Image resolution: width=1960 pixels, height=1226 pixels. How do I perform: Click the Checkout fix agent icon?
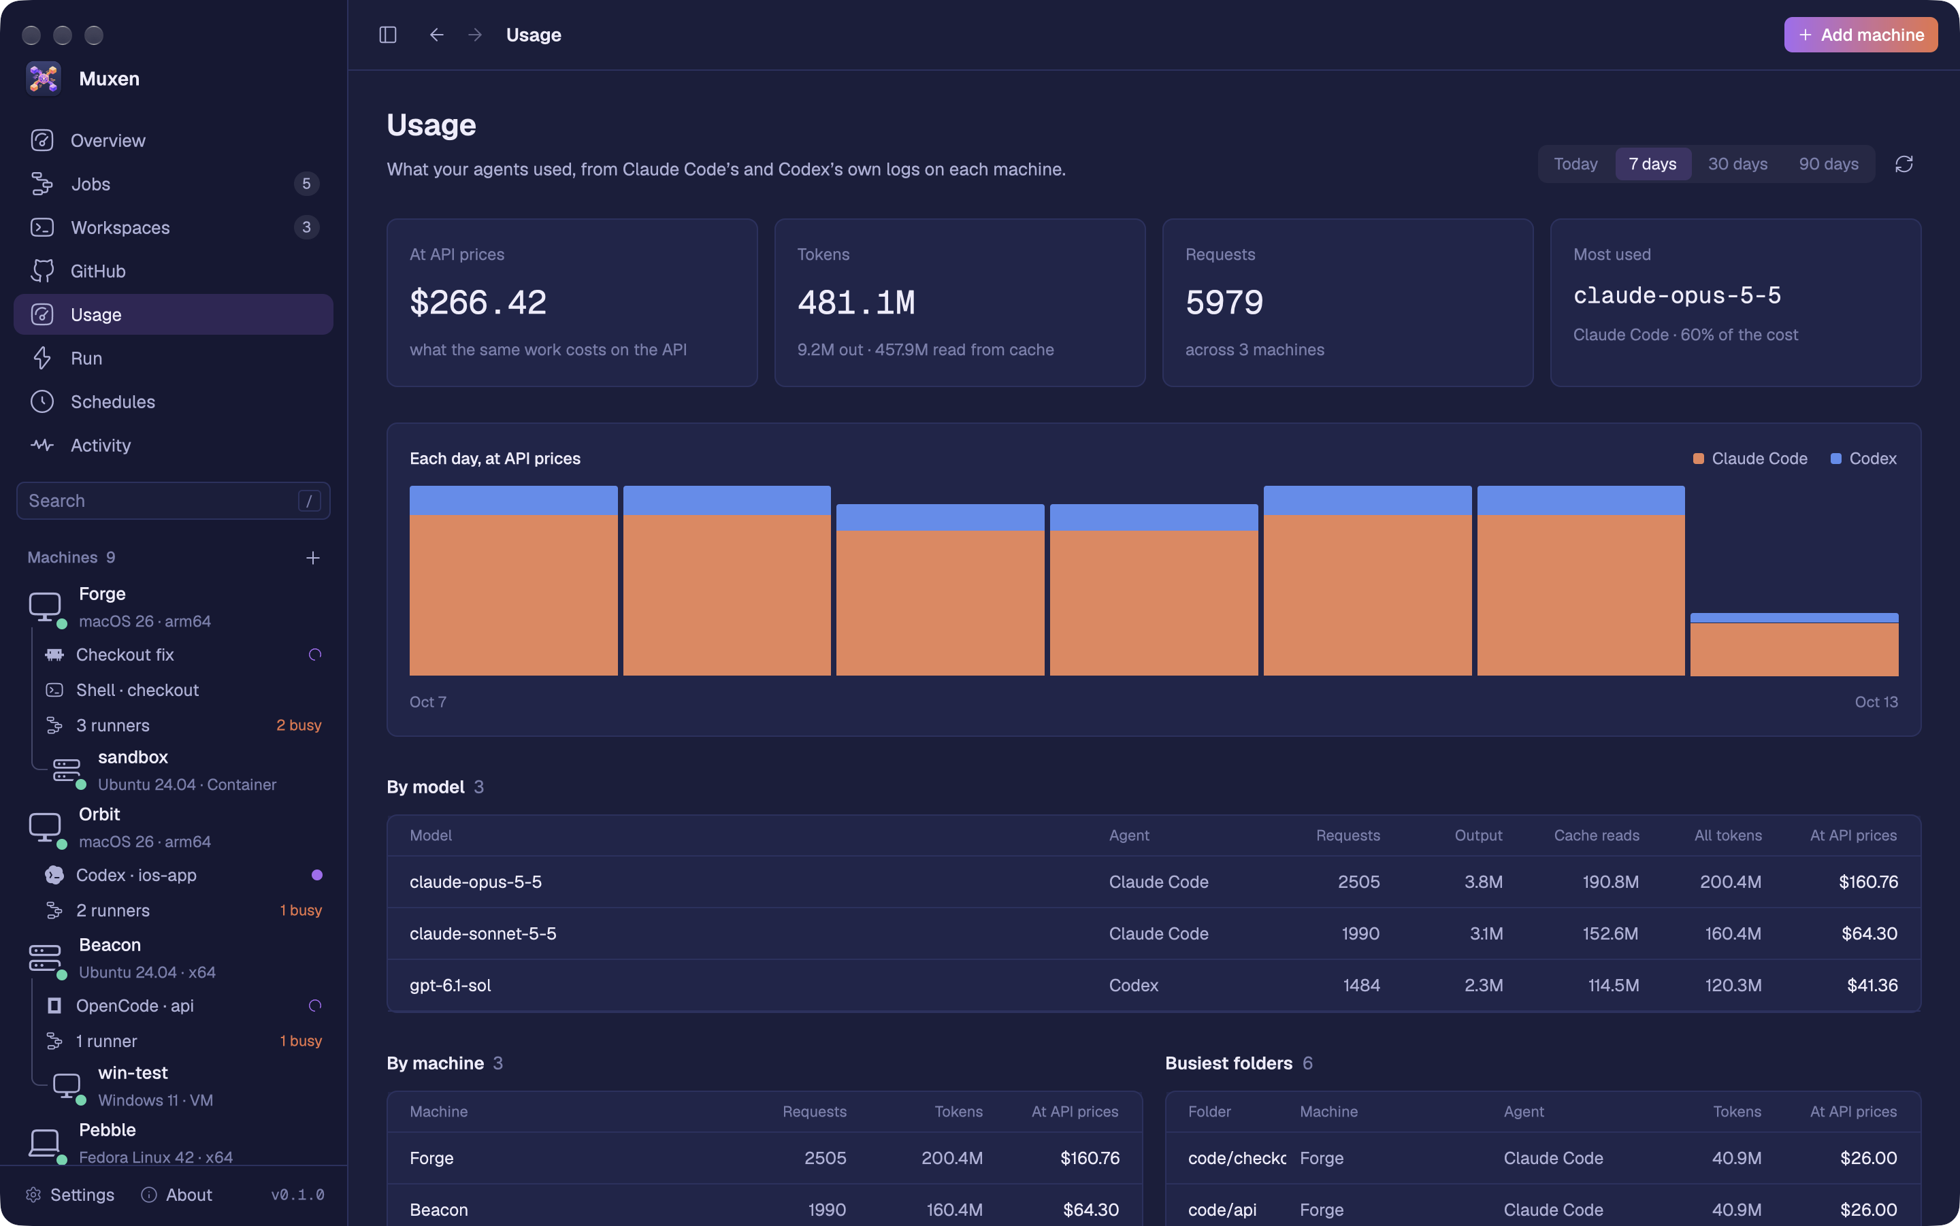(54, 655)
